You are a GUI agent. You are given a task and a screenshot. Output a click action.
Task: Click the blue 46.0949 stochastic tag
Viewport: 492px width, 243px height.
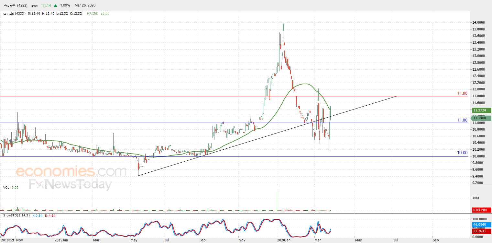[482, 225]
